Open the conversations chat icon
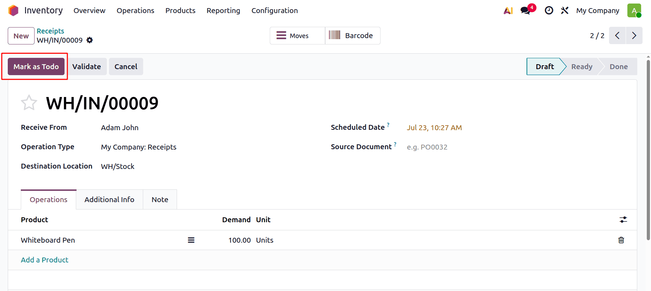Screen dimensions: 651x291 point(525,11)
